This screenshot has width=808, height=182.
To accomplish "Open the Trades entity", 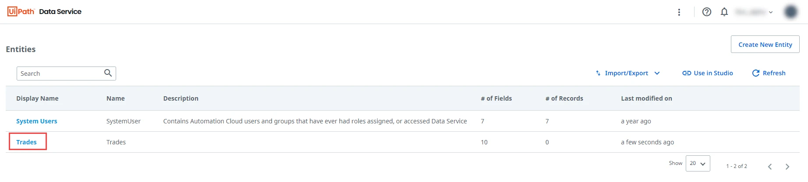I will 26,142.
